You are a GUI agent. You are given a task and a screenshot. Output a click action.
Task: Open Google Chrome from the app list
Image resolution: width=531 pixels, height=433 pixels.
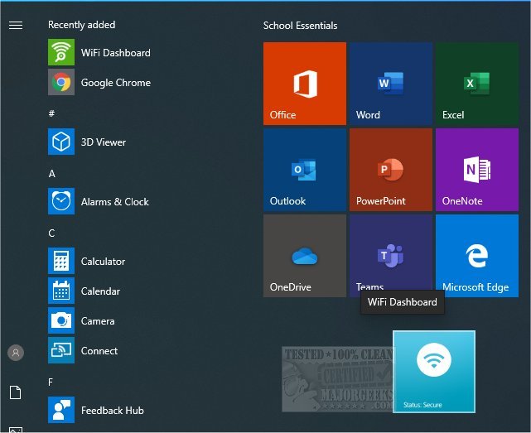99,82
